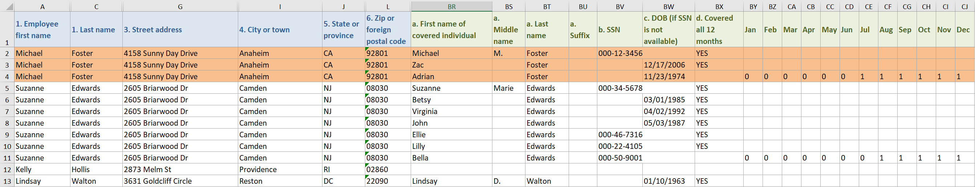This screenshot has width=975, height=187.
Task: Click the 'b. SSN' header cell
Action: (x=619, y=29)
